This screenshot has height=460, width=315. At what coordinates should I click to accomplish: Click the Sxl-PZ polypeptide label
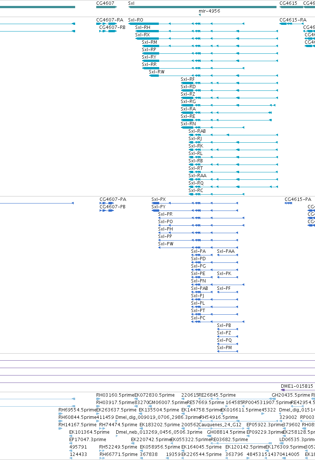224,333
